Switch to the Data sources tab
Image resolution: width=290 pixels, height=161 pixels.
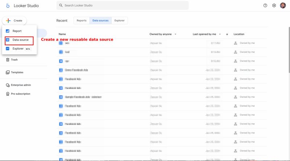[x=100, y=21]
